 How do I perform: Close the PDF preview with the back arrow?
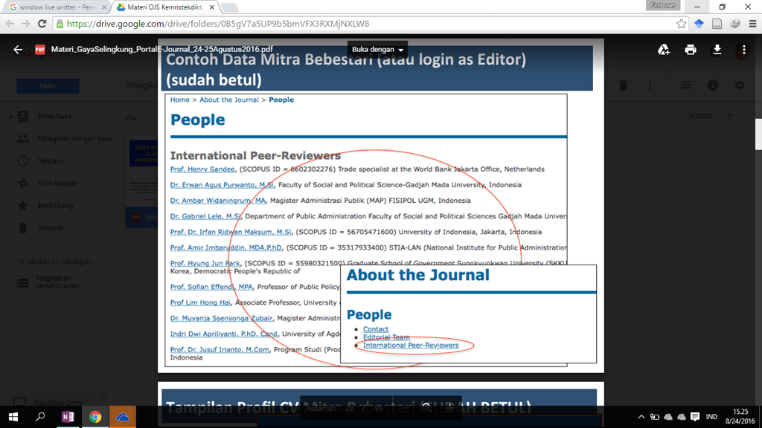tap(18, 50)
